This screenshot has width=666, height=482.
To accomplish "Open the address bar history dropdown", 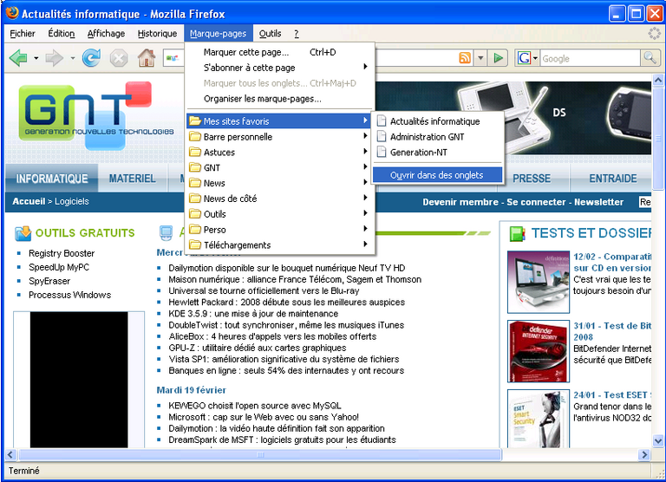I will [x=480, y=58].
